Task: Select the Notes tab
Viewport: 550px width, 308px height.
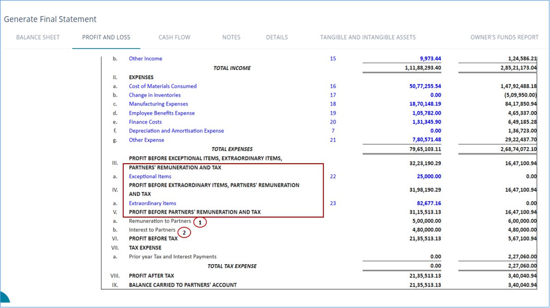Action: pyautogui.click(x=231, y=37)
